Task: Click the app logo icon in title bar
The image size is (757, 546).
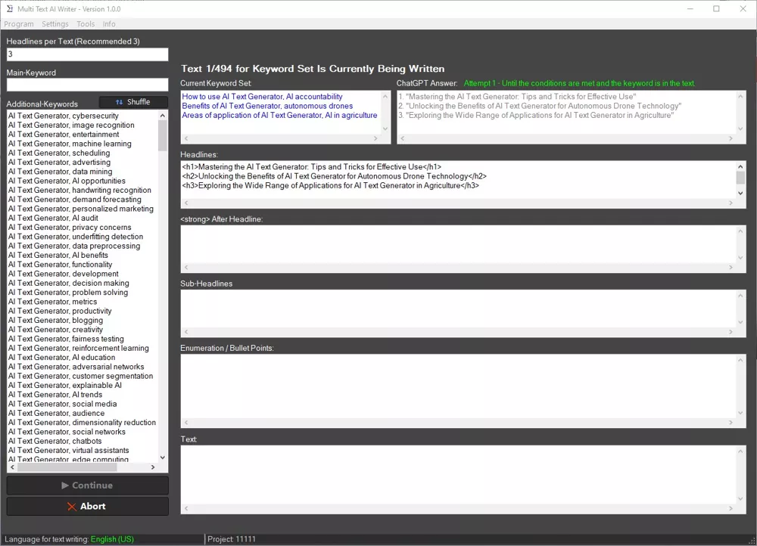Action: [x=10, y=8]
